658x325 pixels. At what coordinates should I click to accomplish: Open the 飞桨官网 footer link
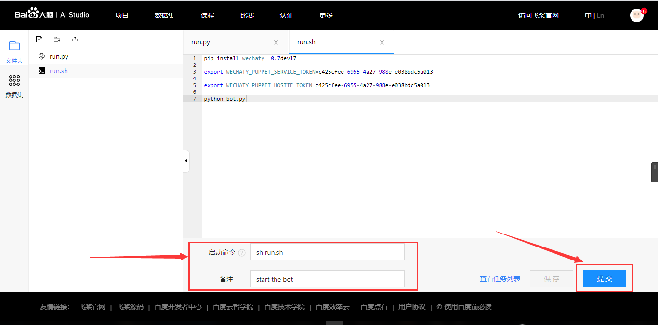pyautogui.click(x=92, y=307)
